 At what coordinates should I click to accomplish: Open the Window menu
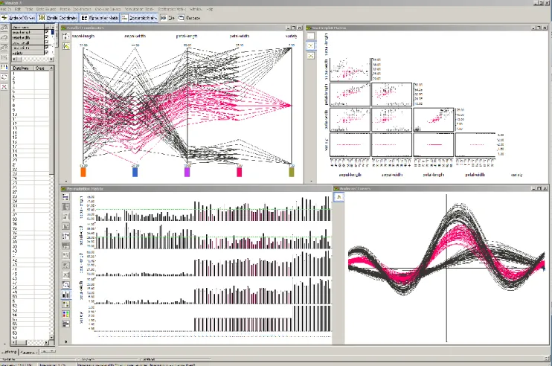pos(196,9)
